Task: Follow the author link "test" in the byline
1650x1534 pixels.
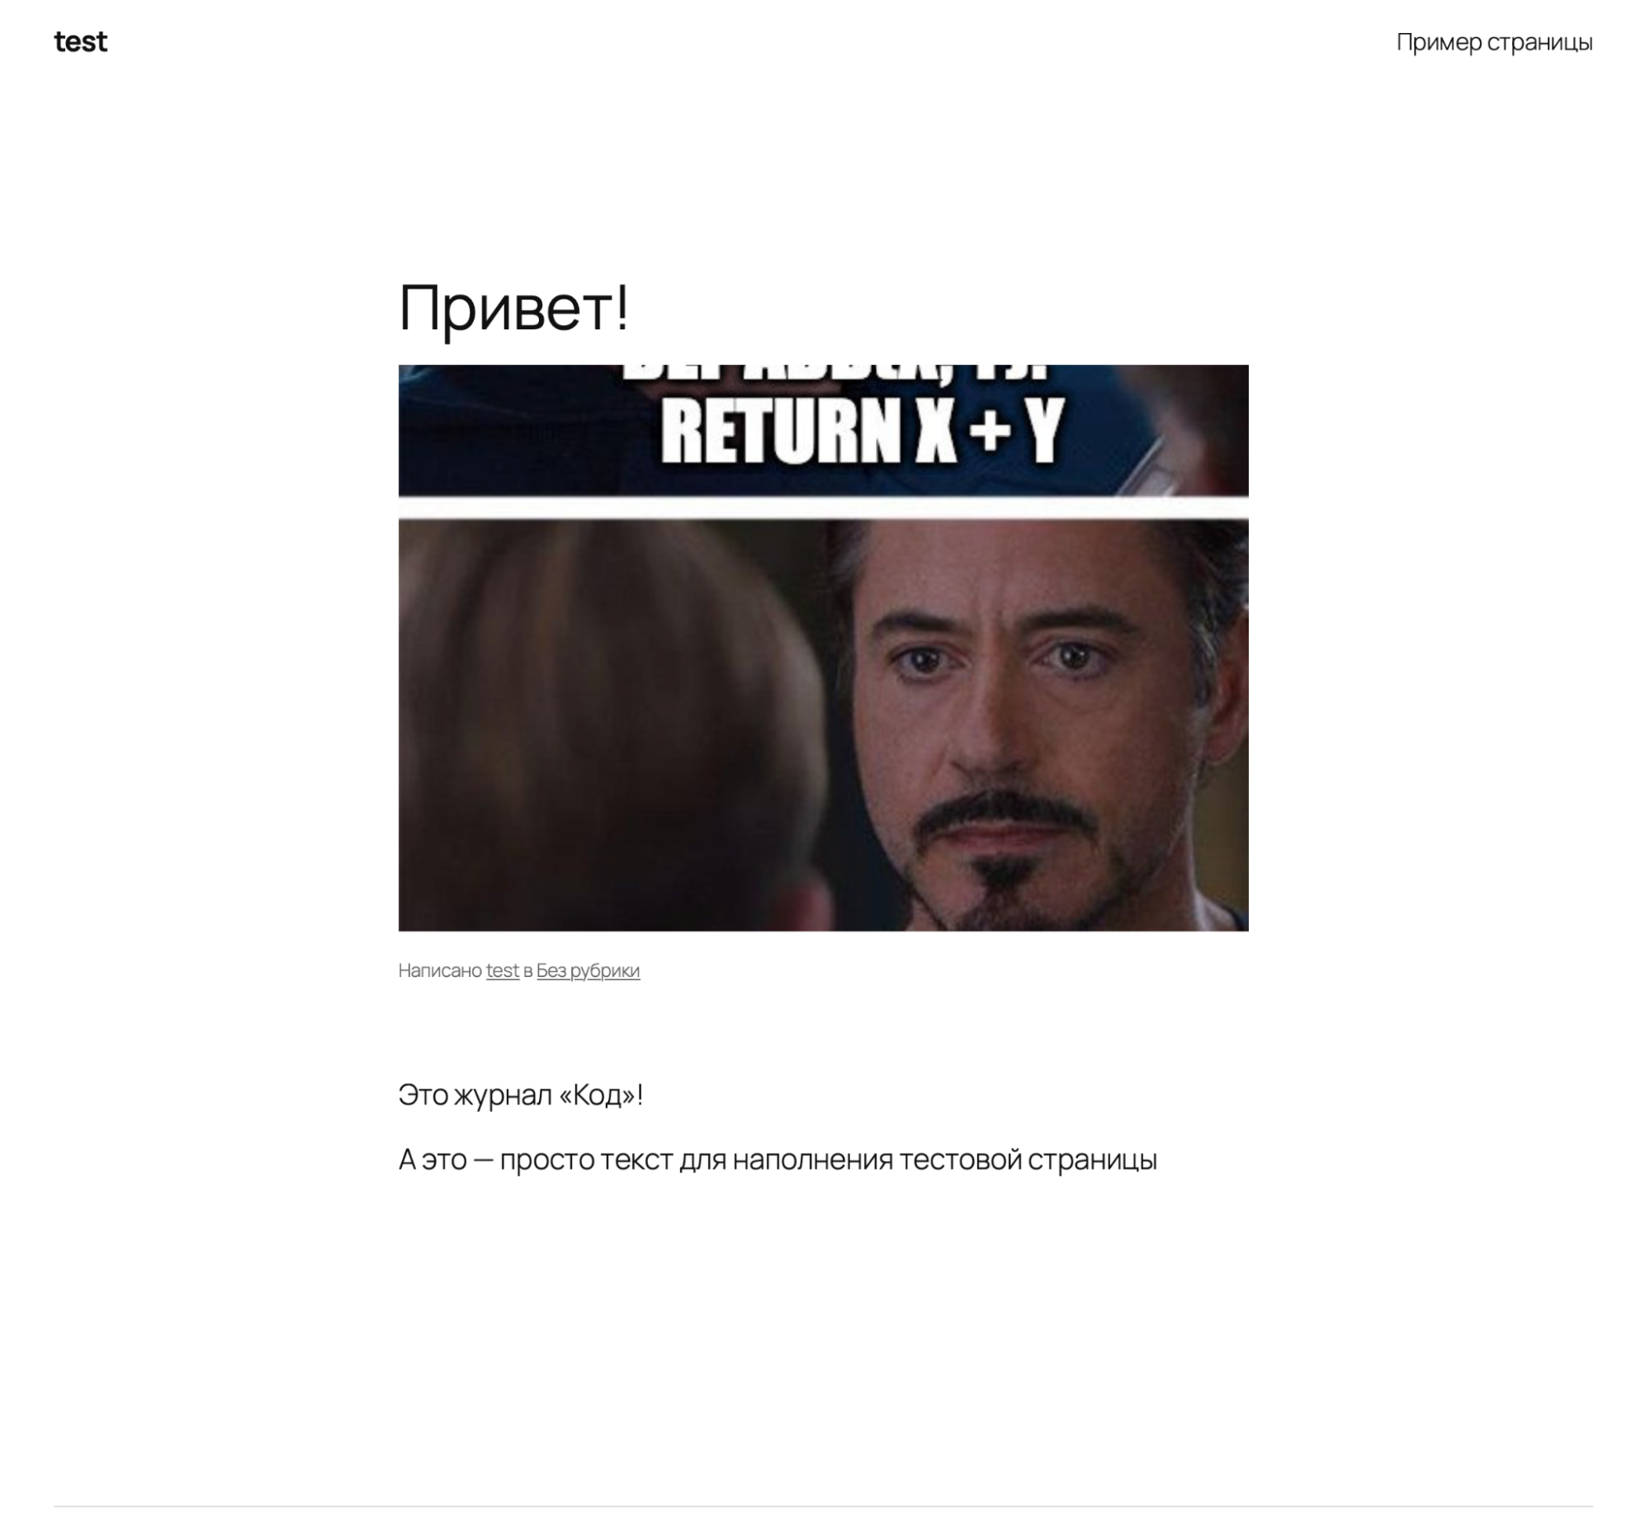Action: click(501, 970)
